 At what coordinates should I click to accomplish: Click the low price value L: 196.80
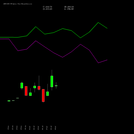pos(69,9)
